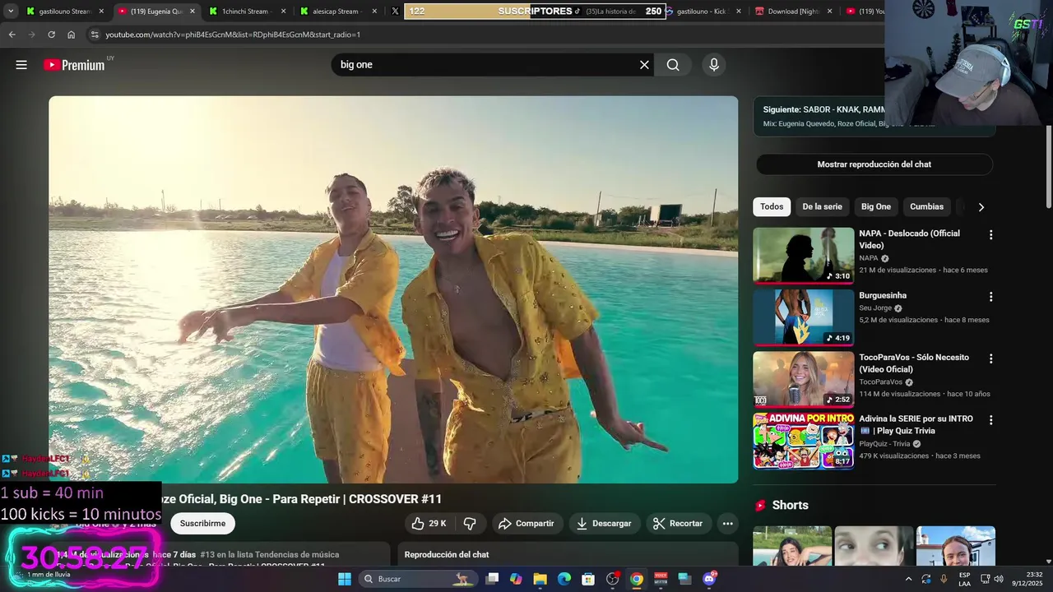Open the Windows Start menu
The height and width of the screenshot is (592, 1053).
[x=345, y=579]
